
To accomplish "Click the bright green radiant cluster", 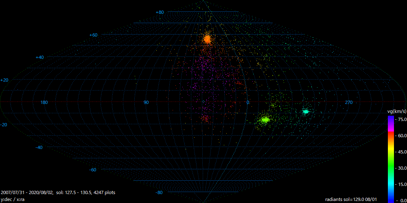I will coord(265,120).
